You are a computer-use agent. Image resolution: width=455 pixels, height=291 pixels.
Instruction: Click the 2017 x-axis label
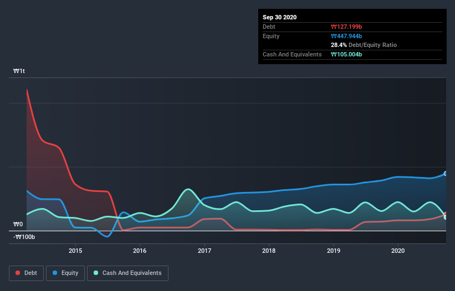point(205,251)
